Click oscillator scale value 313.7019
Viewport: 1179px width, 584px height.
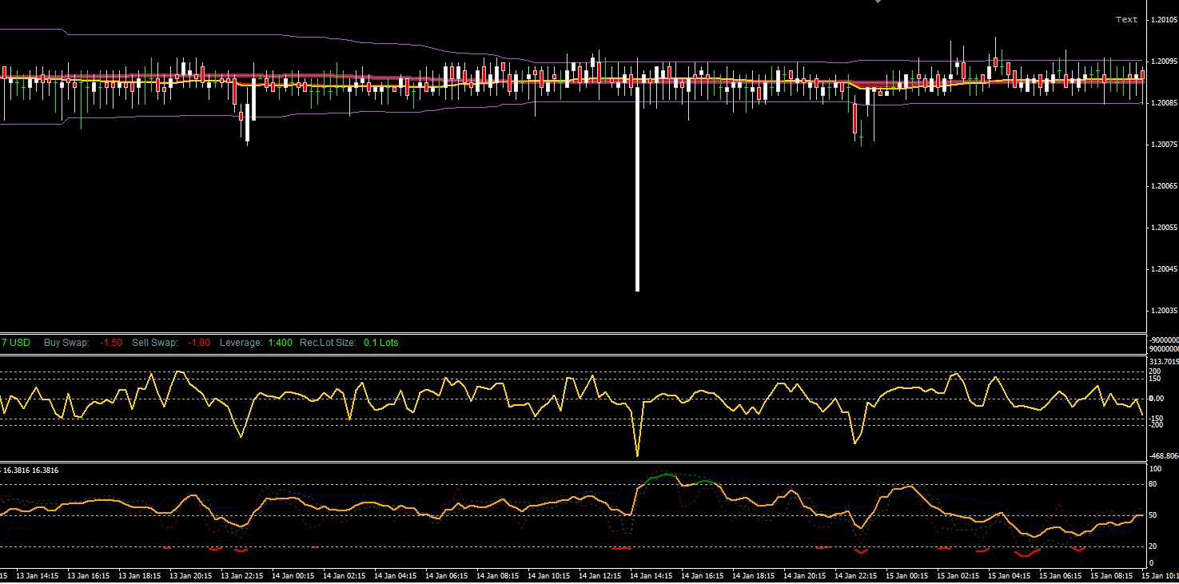(1164, 362)
